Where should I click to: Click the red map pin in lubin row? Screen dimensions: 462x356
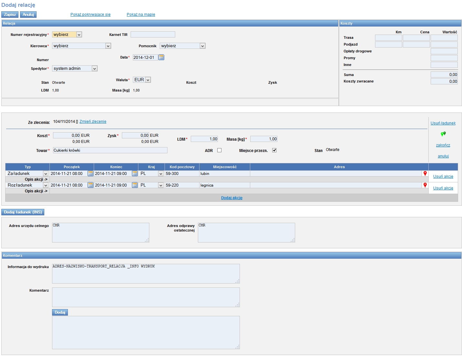(x=425, y=174)
